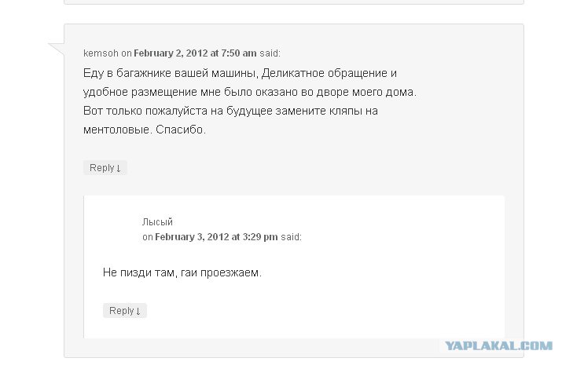This screenshot has width=573, height=369.
Task: Click the line beginning 'удобное размещение мне'
Action: [250, 92]
